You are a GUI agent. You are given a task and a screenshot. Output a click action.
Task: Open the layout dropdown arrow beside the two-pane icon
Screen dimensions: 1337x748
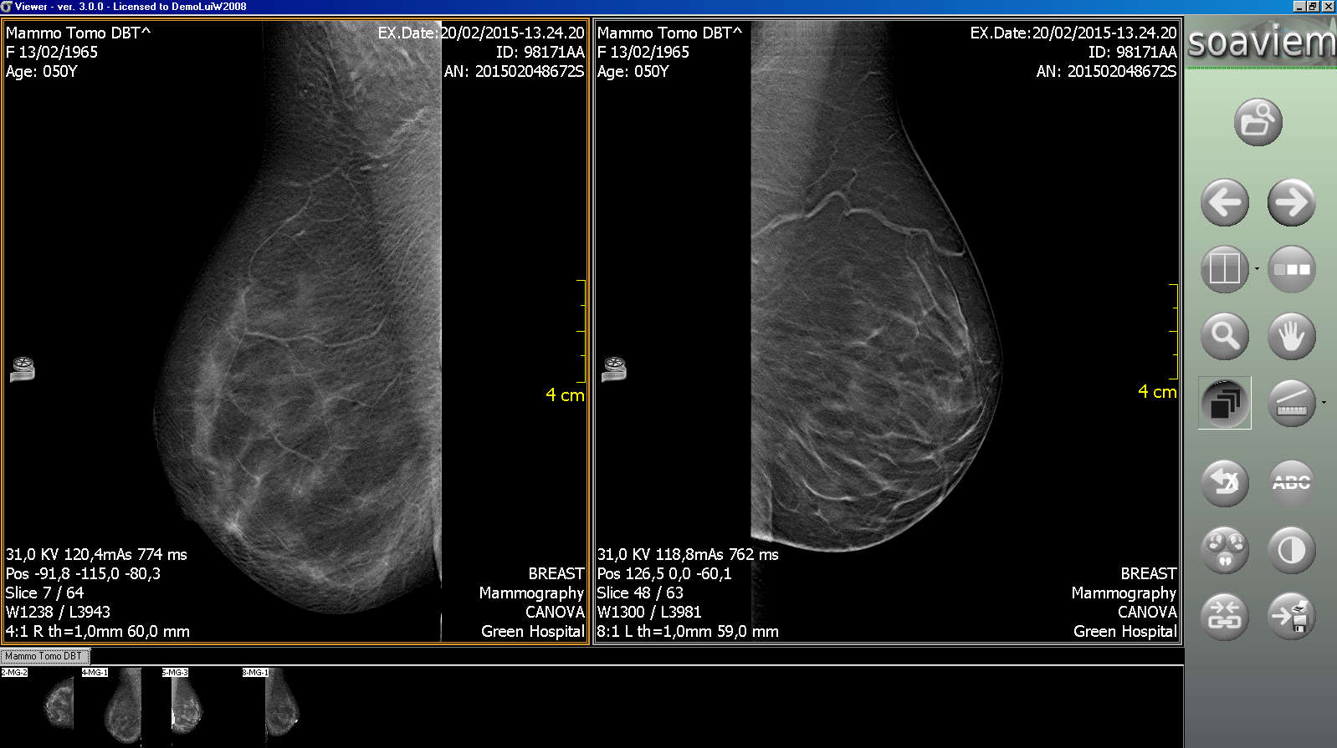point(1257,269)
